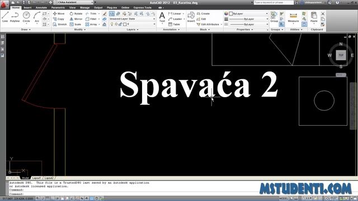The height and width of the screenshot is (201, 358).
Task: Click the Edit Attributes tool
Action: click(x=208, y=24)
